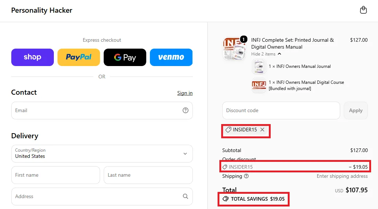Pay with Shop Pay express button
The image size is (378, 209).
point(32,57)
